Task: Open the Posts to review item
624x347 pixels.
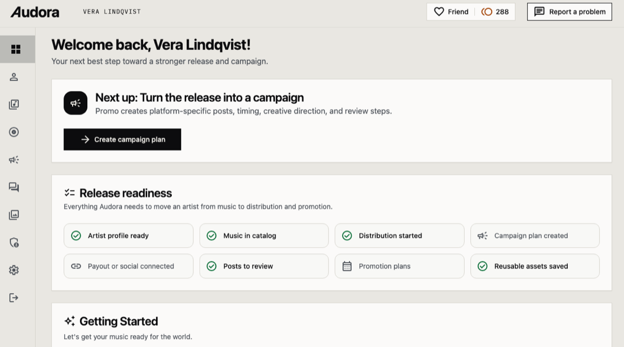Action: click(x=264, y=266)
